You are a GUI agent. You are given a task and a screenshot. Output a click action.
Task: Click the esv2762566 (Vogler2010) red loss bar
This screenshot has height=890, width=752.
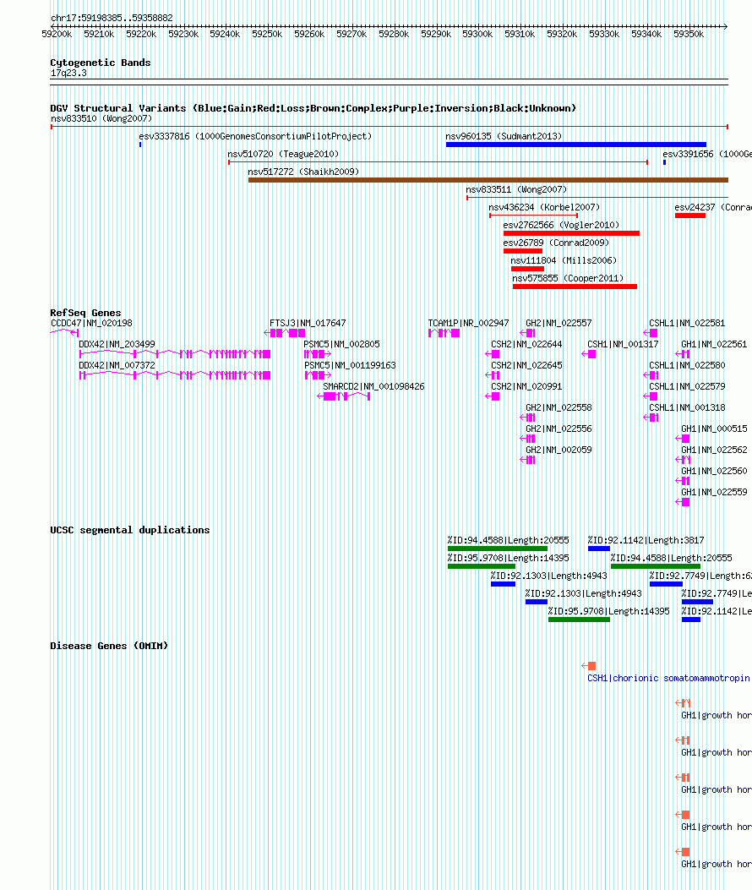571,233
